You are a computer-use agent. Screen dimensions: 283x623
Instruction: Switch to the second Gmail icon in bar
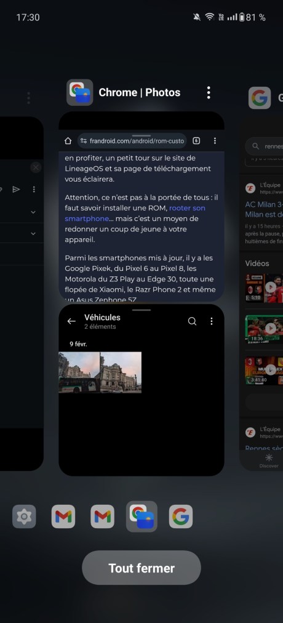[x=102, y=516]
